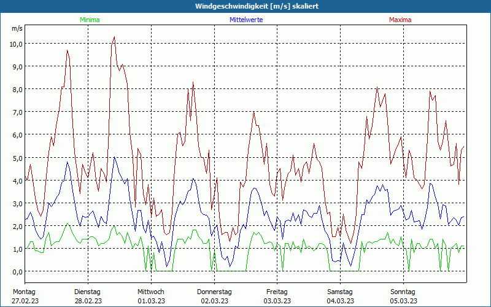Viewport: 491px width, 307px height.
Task: Select the Donnerstag day label
Action: click(x=214, y=292)
